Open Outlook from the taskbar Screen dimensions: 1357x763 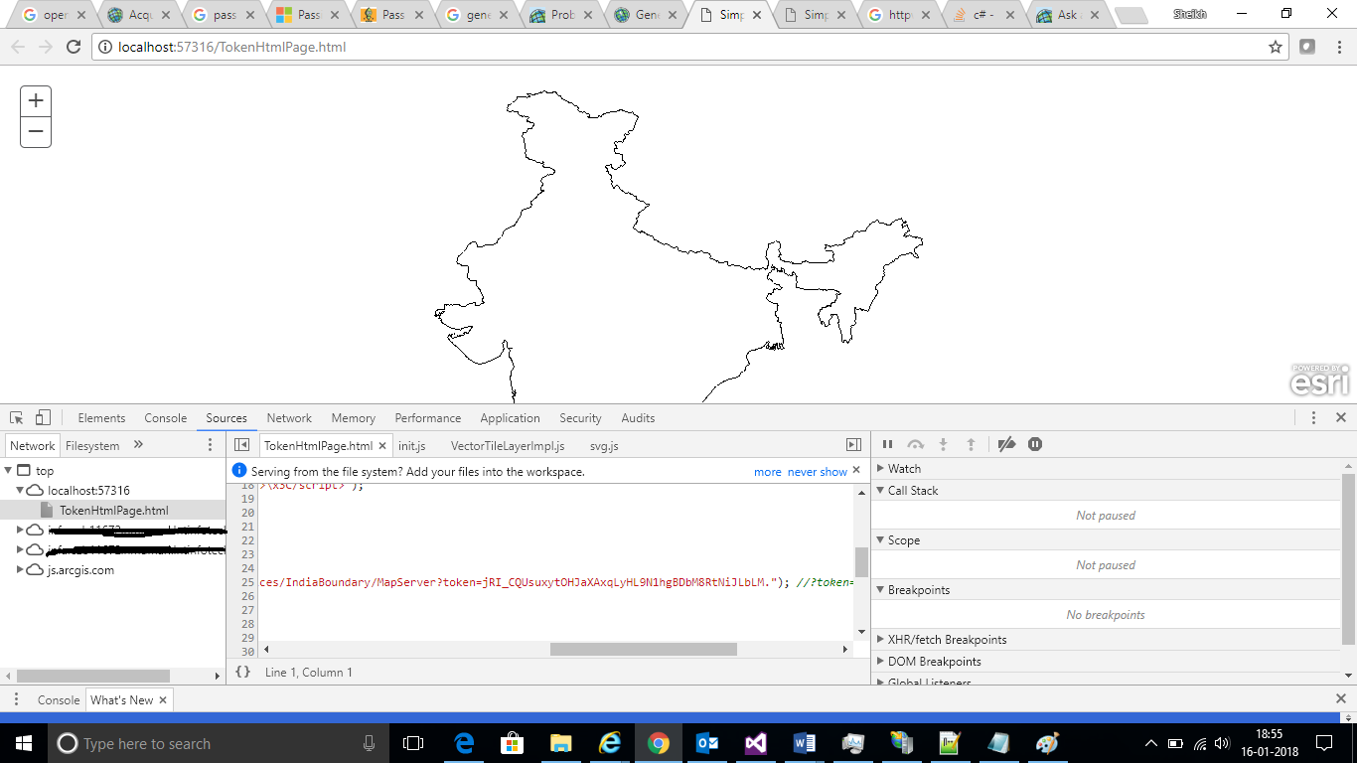point(707,743)
